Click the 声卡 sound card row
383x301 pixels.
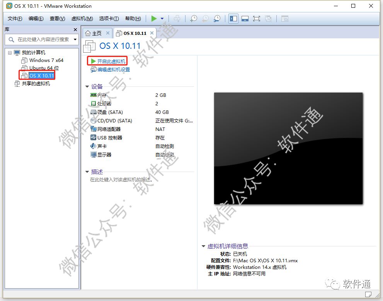click(x=141, y=146)
